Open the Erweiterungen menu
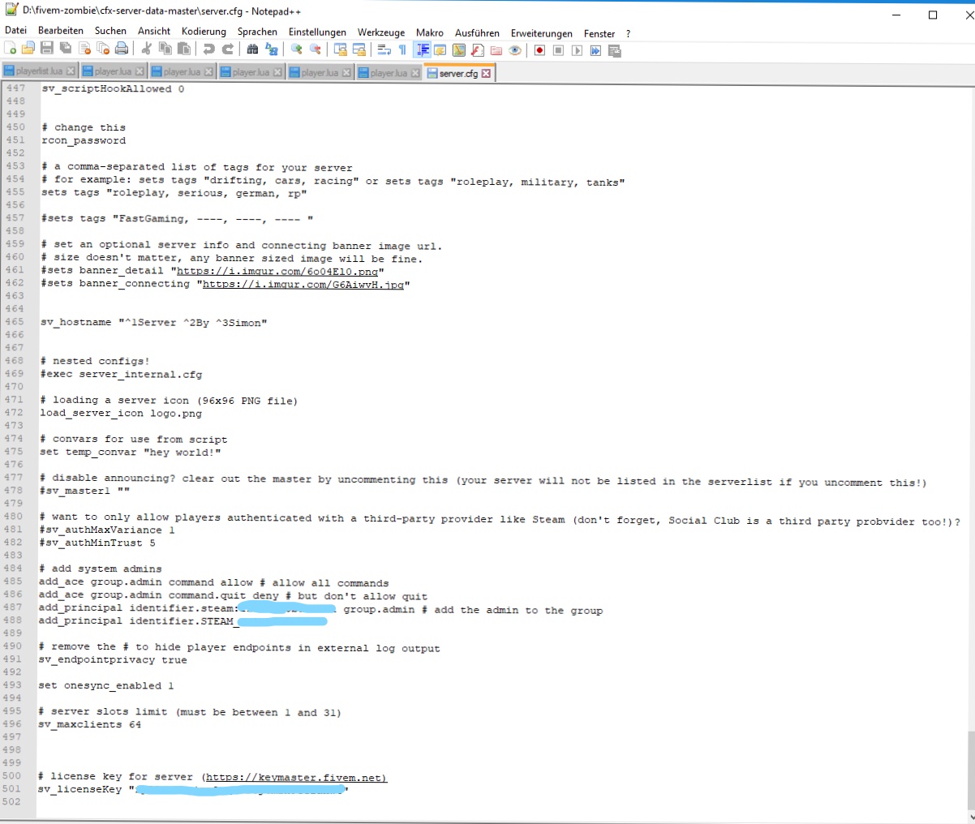 coord(541,32)
